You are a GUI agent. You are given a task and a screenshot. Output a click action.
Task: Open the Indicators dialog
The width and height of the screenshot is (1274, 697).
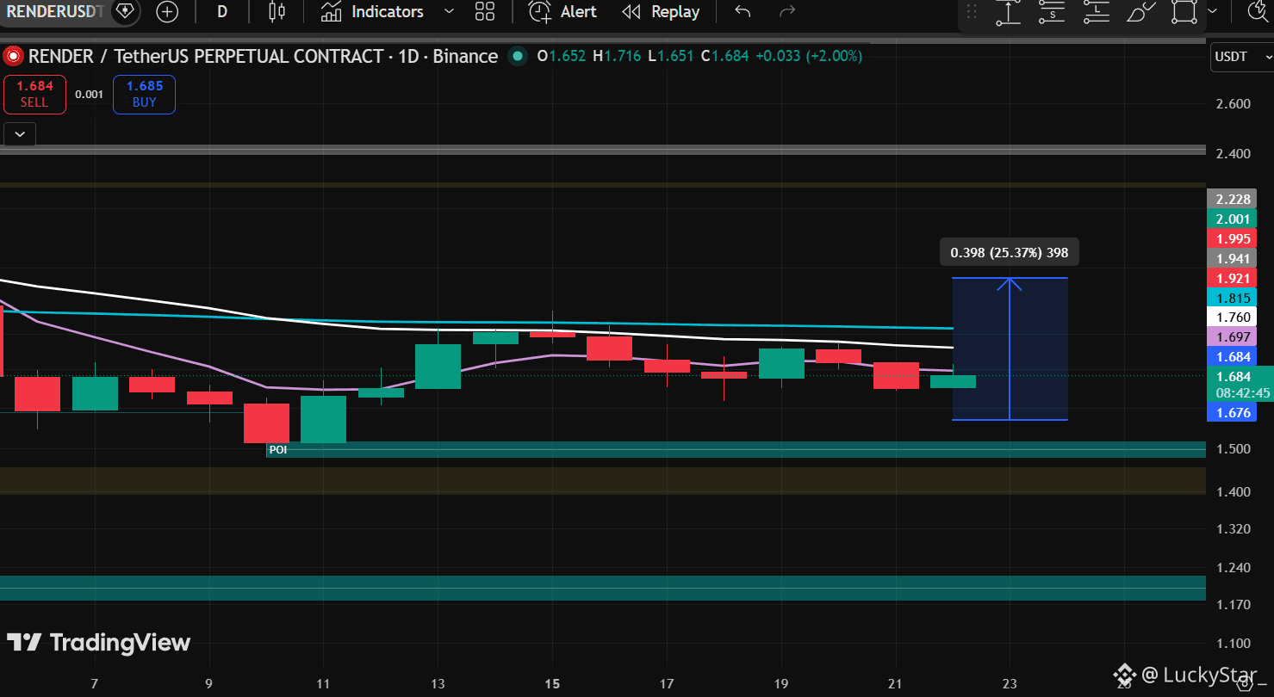(x=372, y=12)
